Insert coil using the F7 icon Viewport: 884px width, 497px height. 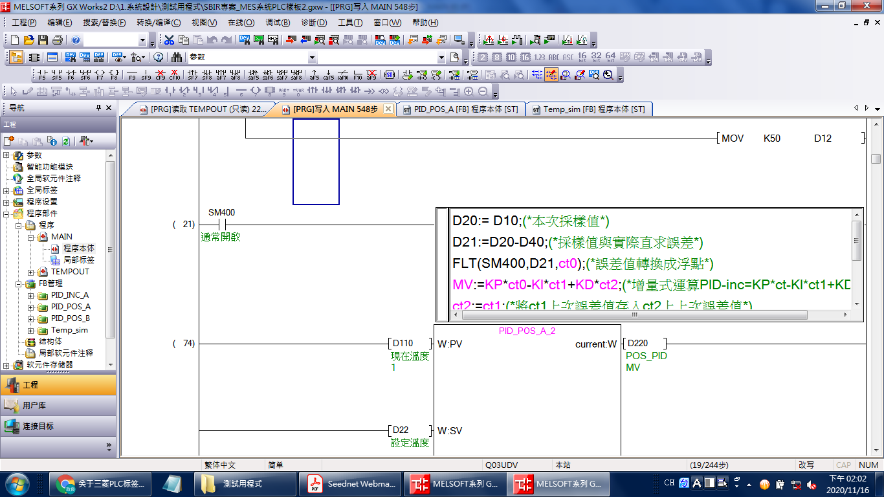(99, 74)
